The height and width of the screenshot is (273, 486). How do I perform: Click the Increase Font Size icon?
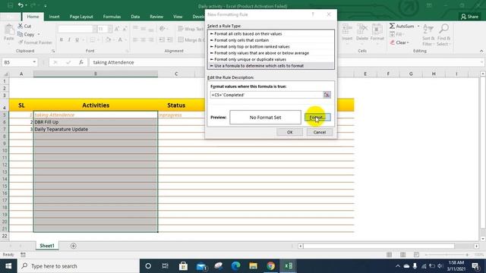pos(117,29)
